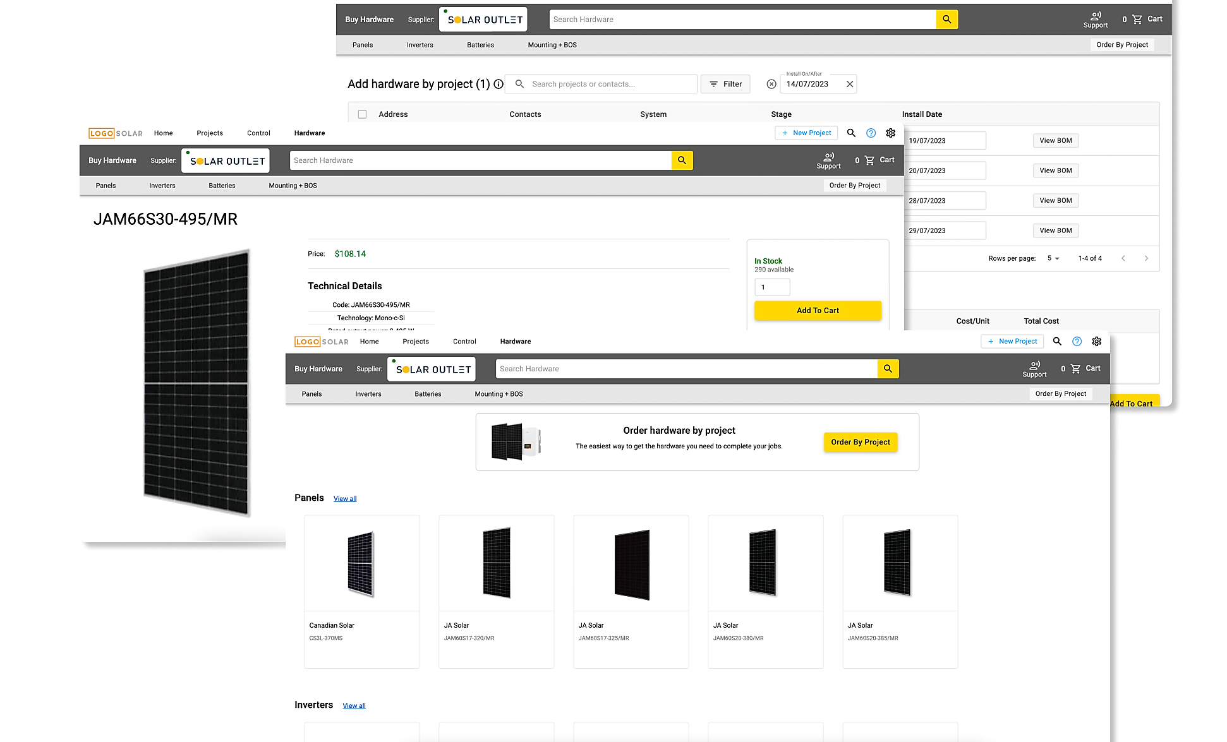Click the search icon in projects or contacts field
The height and width of the screenshot is (742, 1227).
click(519, 83)
